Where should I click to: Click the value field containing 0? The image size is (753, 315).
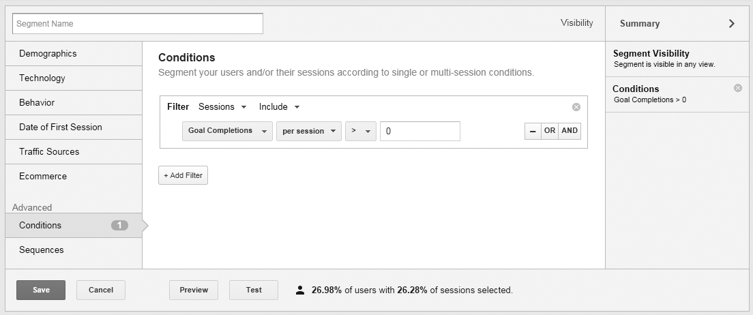coord(419,131)
